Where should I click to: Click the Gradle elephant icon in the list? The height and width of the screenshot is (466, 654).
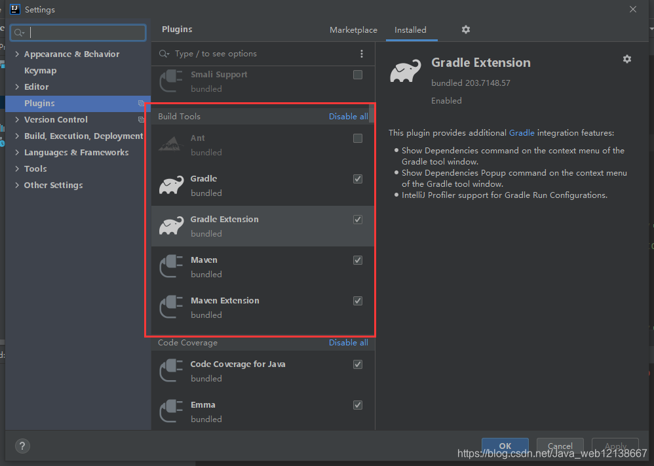172,185
